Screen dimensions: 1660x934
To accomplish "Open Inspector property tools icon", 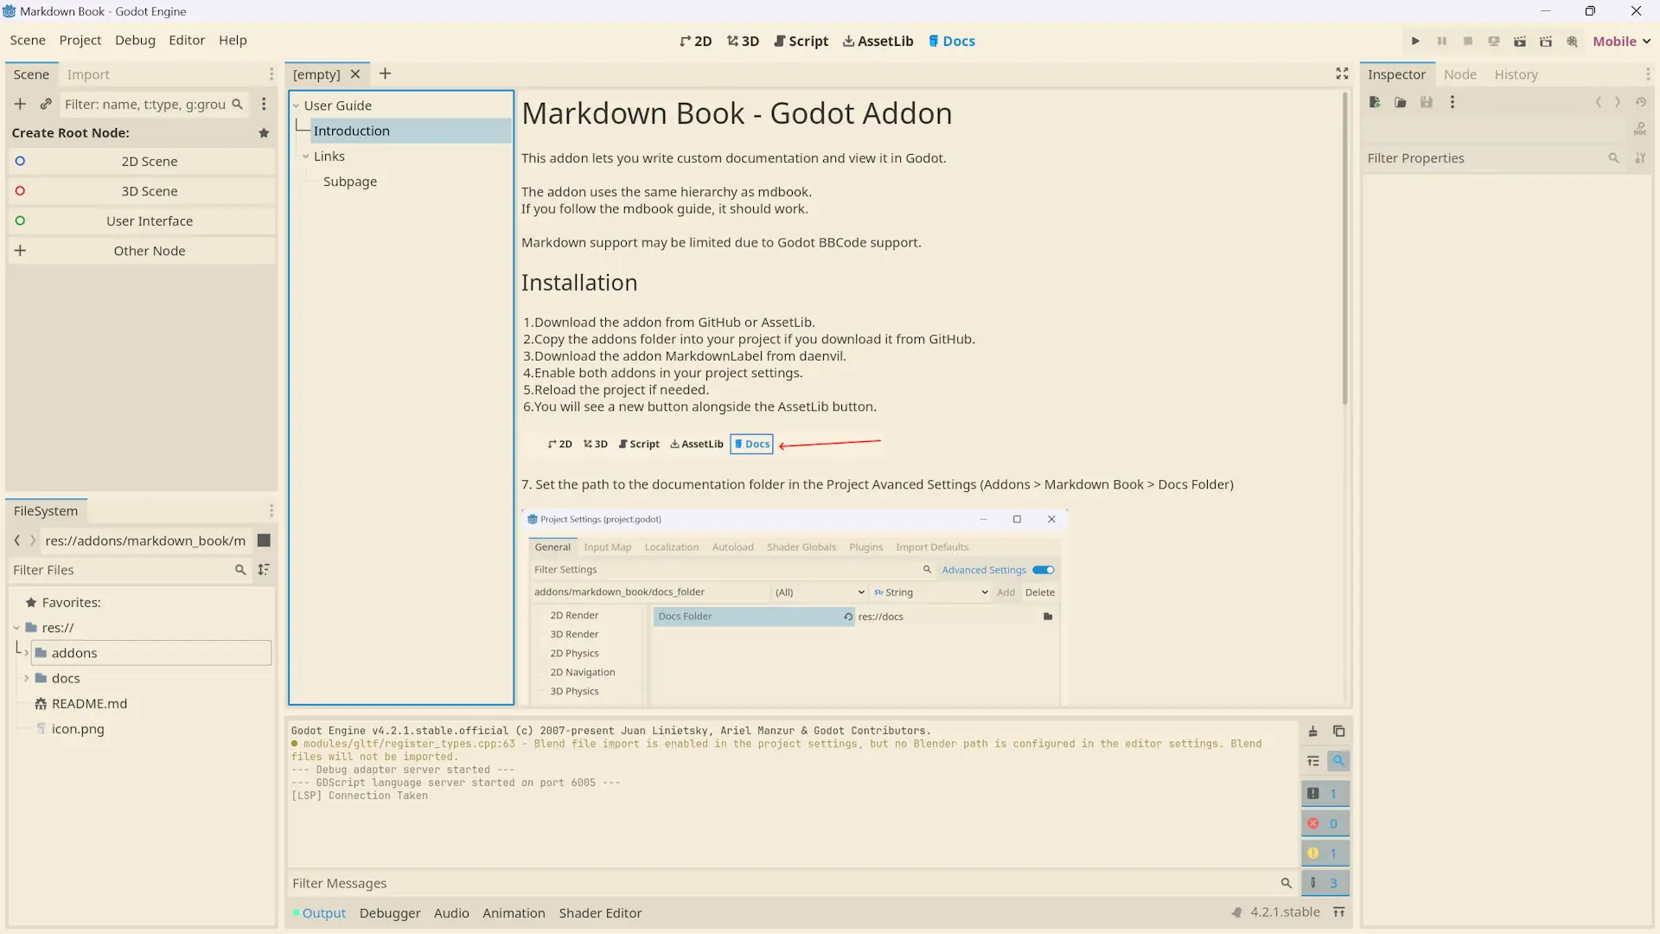I will 1640,157.
